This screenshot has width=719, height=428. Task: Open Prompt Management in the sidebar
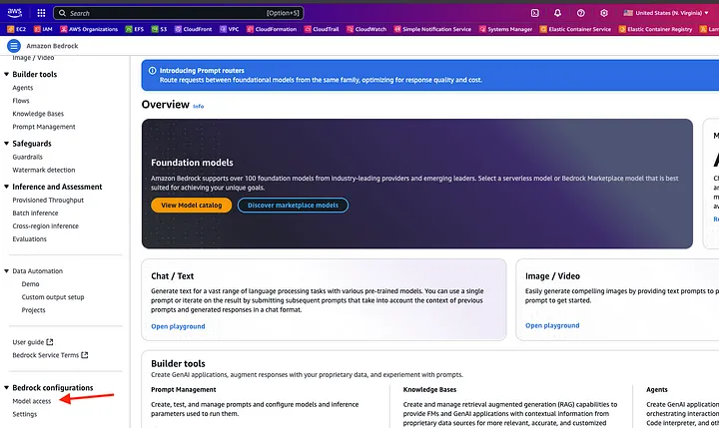(44, 127)
